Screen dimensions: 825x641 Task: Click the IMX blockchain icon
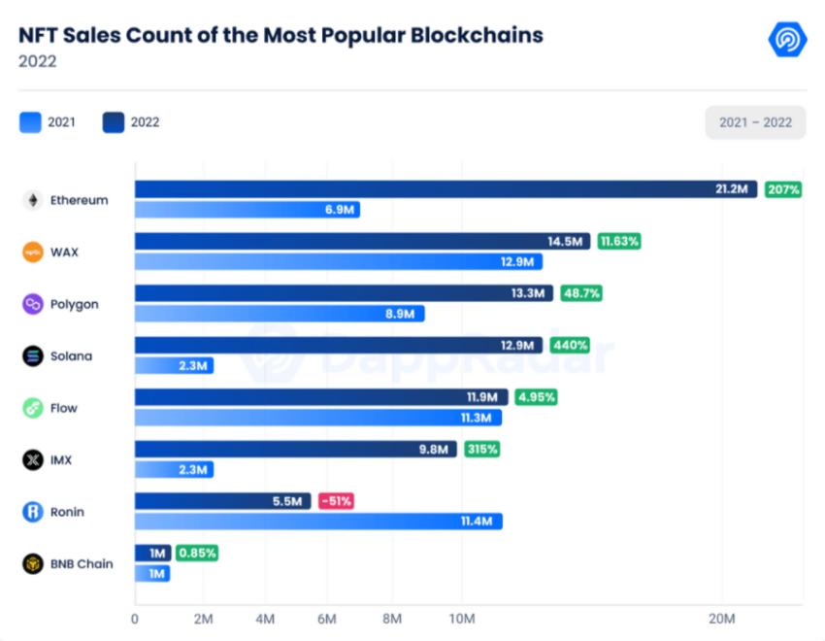33,460
